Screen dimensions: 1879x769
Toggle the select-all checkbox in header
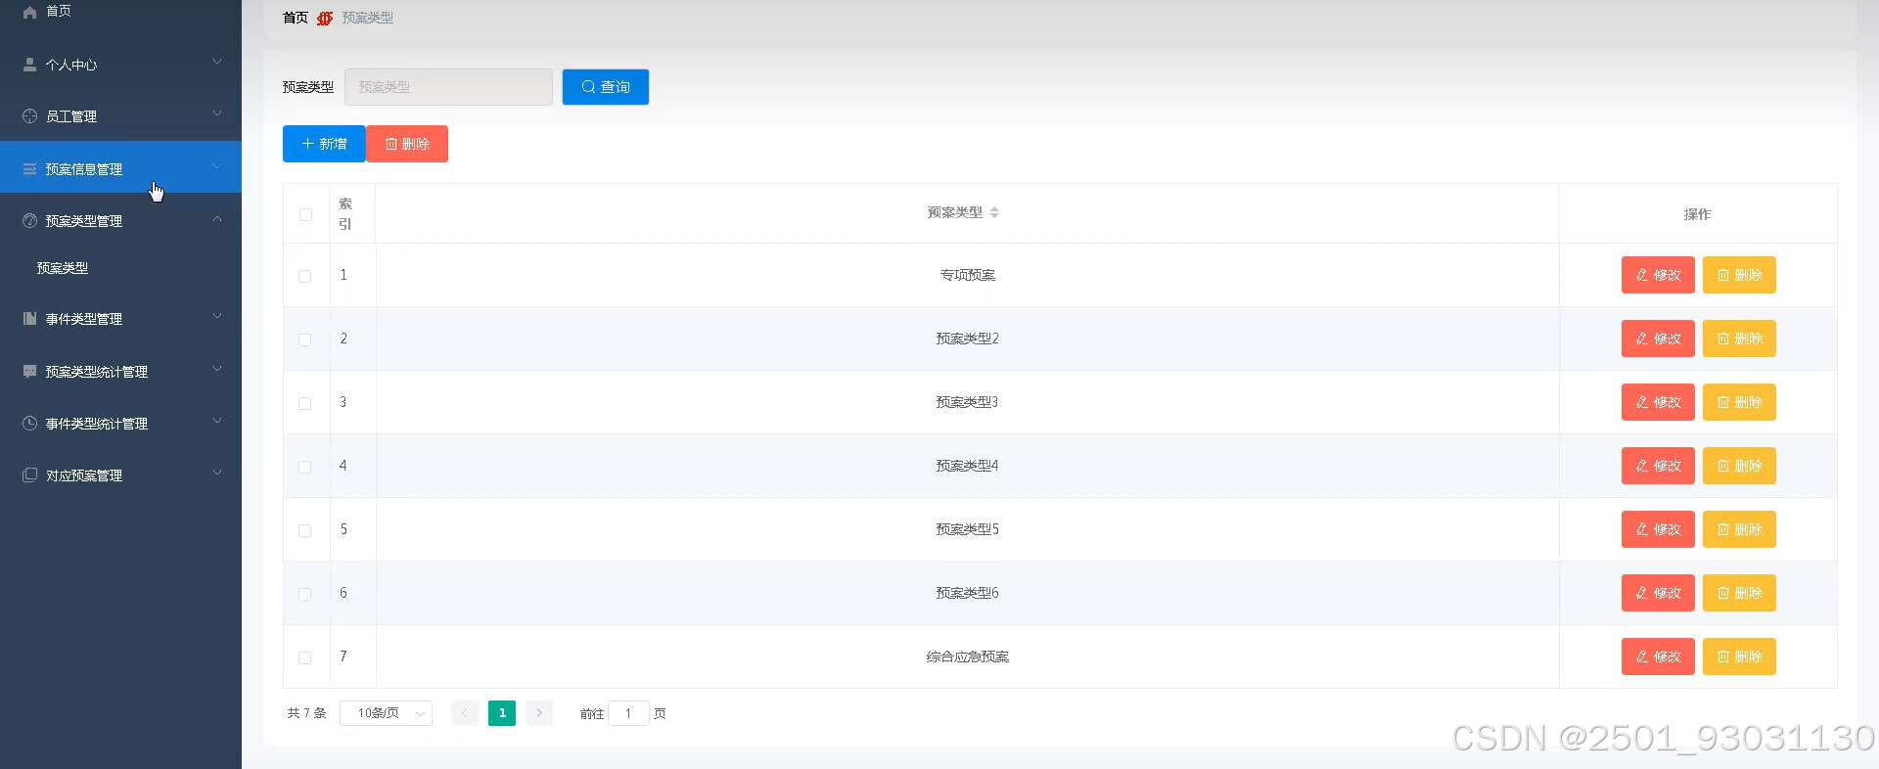click(305, 214)
